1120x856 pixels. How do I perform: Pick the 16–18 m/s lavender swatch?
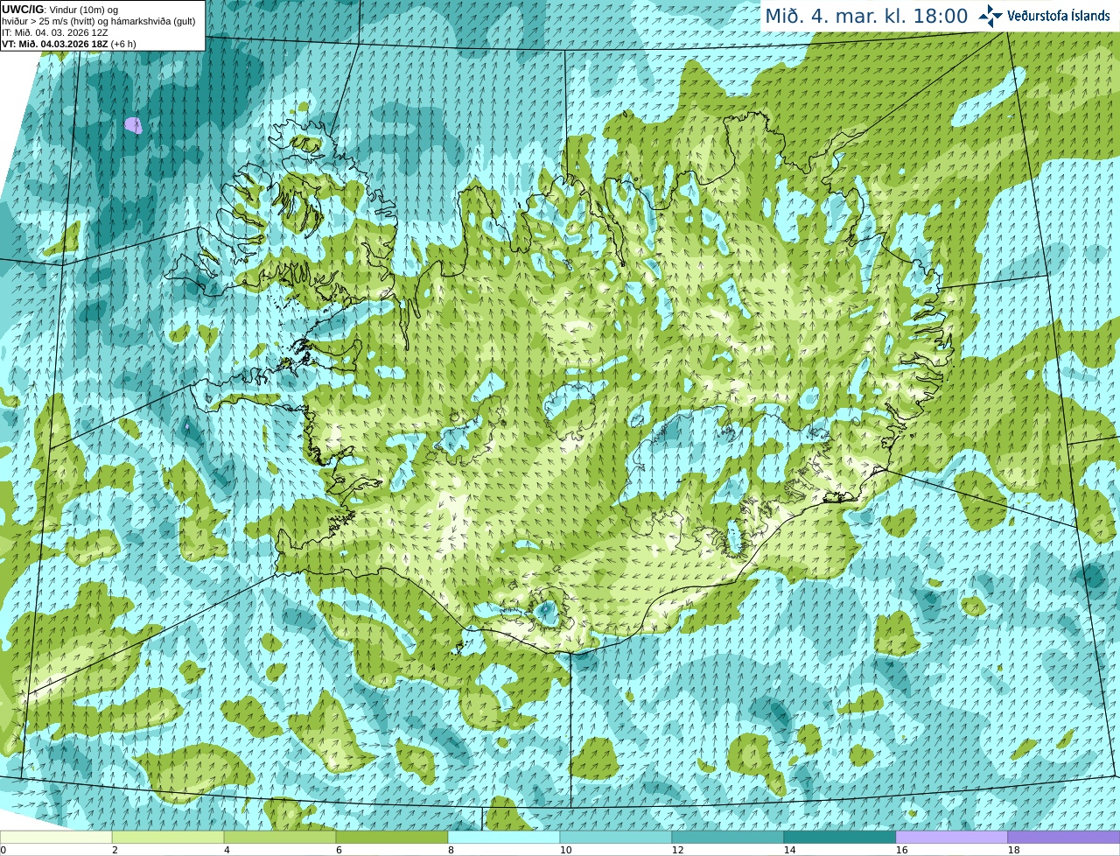click(952, 837)
